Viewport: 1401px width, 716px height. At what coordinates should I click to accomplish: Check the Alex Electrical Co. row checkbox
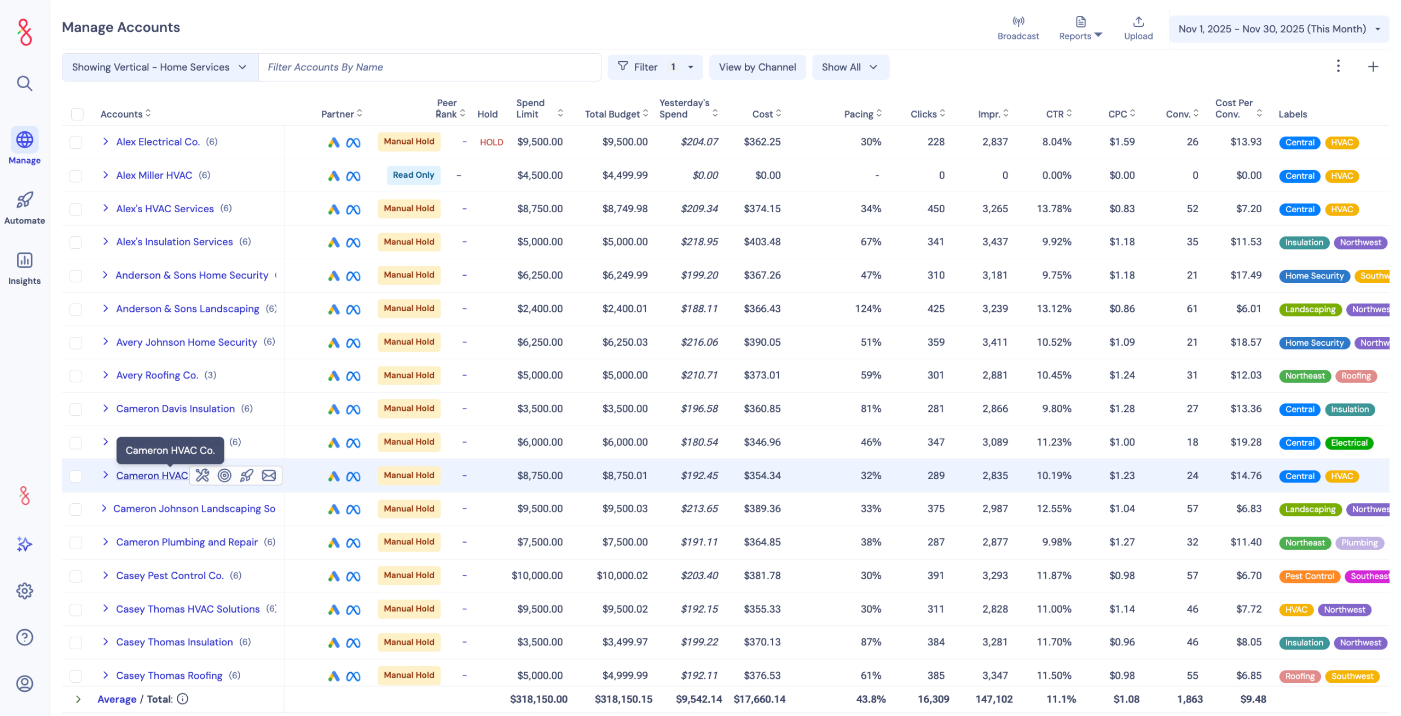(x=76, y=142)
